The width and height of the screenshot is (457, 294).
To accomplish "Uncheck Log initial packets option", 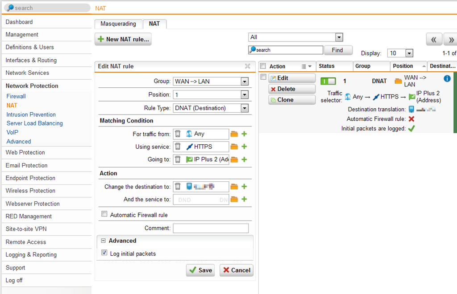I will [x=104, y=253].
